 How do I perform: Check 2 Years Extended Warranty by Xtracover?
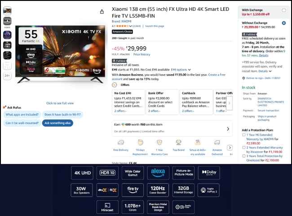point(244,147)
